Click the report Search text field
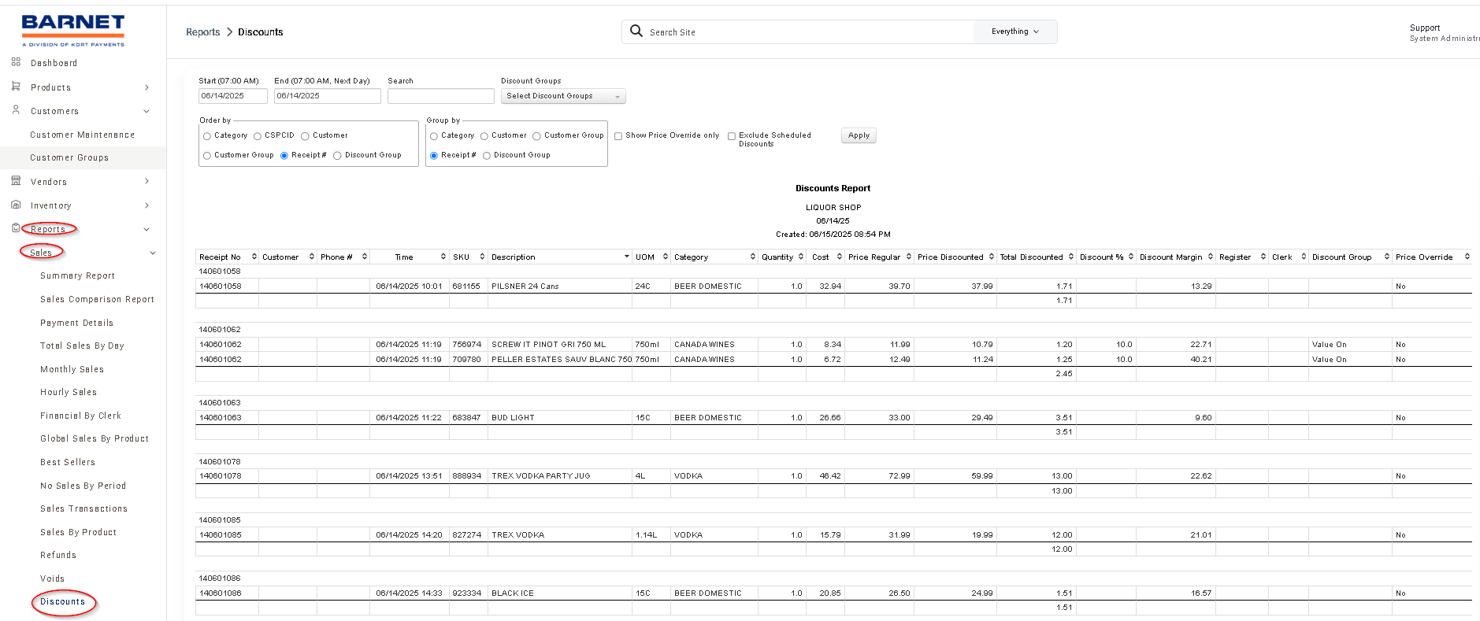This screenshot has height=621, width=1480. tap(441, 96)
